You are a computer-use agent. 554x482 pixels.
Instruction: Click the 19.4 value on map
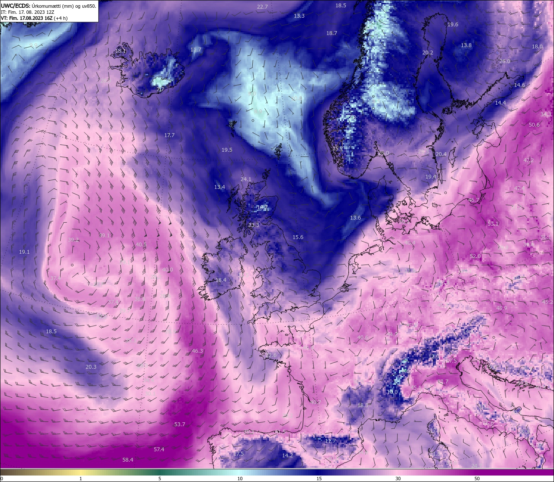(x=431, y=177)
